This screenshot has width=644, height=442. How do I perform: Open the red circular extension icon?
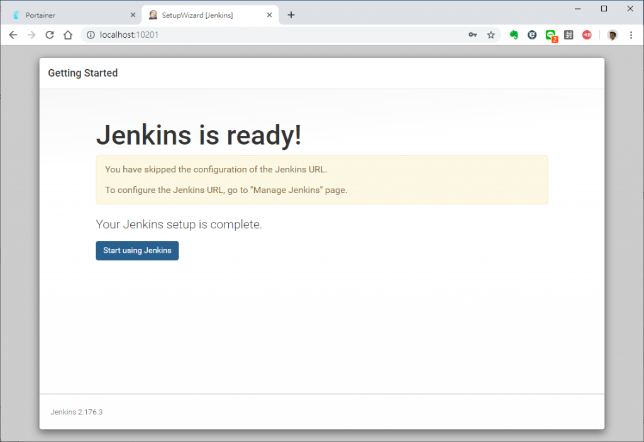click(587, 35)
